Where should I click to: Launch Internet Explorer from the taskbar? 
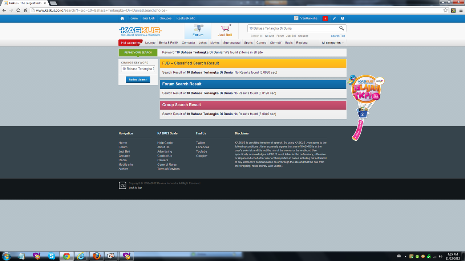[x=81, y=256]
